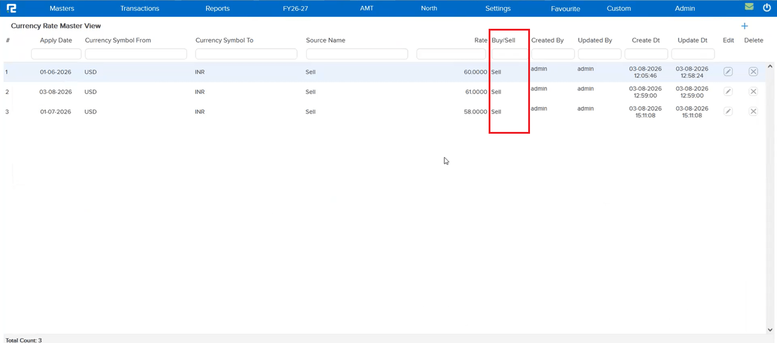Focus the Updated By filter field
777x343 pixels.
coord(600,54)
